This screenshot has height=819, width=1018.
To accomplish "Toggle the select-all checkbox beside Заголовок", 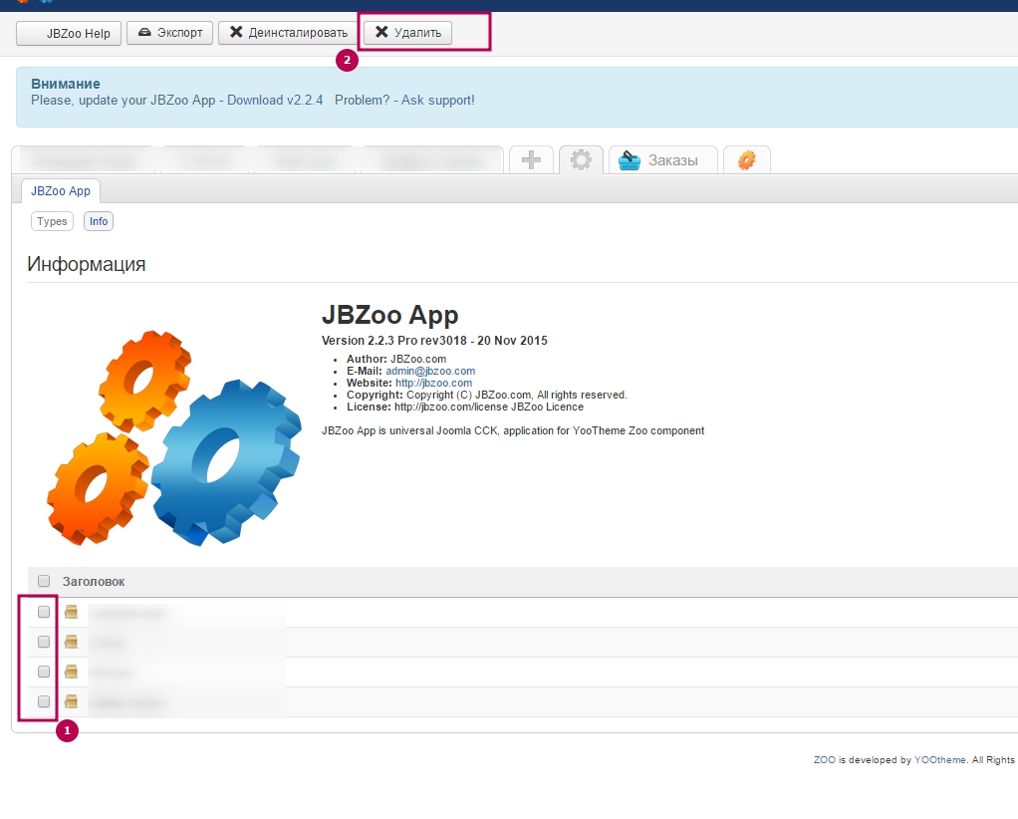I will point(44,581).
